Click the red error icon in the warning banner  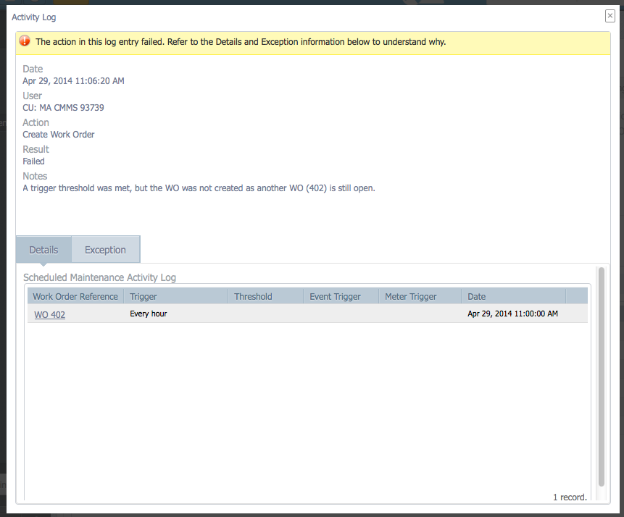point(24,41)
